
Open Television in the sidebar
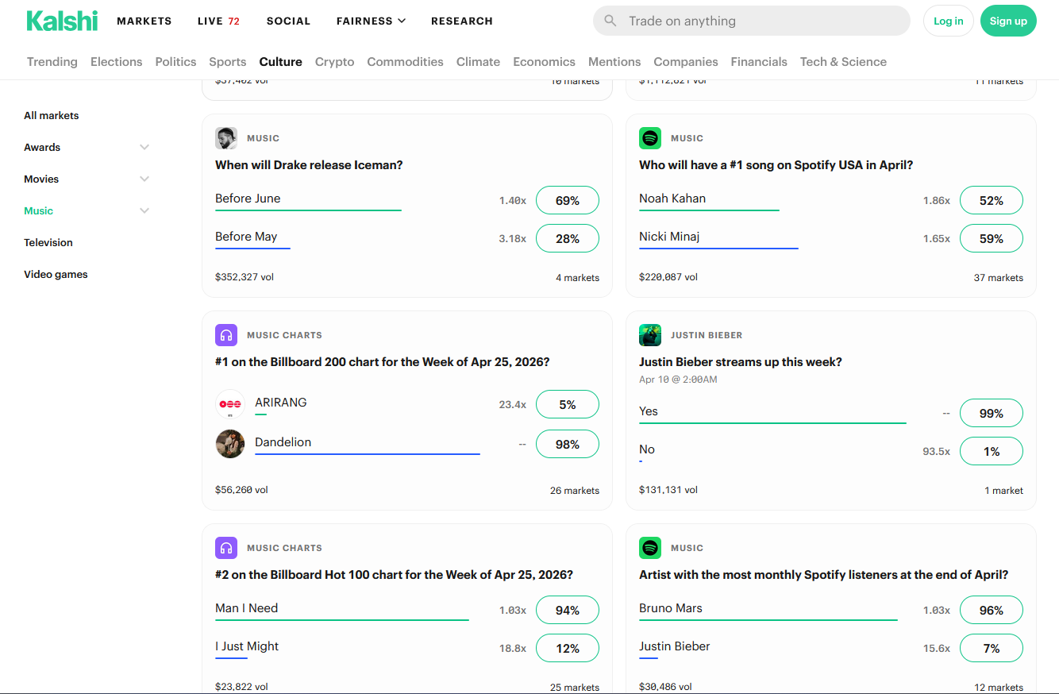point(48,243)
